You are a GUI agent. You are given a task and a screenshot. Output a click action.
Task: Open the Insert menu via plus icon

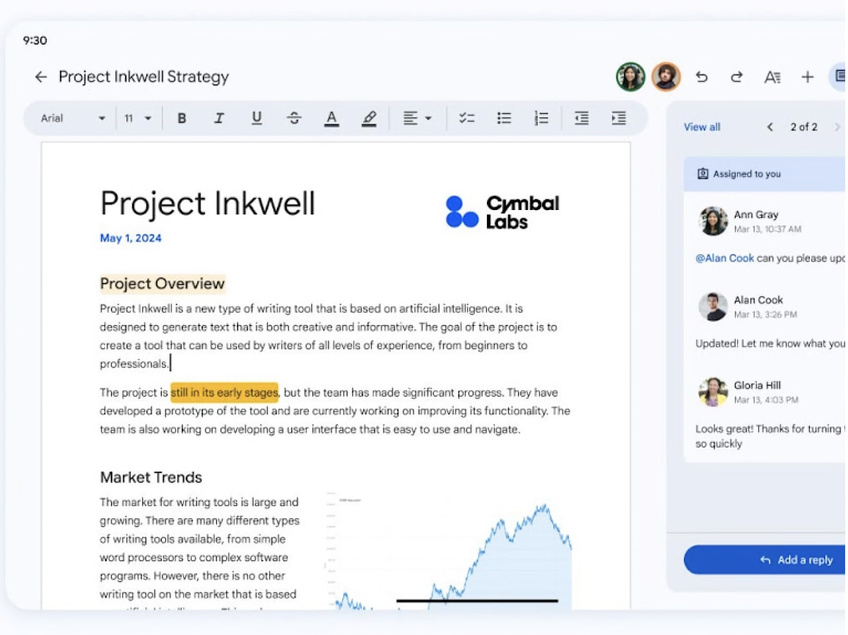[807, 77]
